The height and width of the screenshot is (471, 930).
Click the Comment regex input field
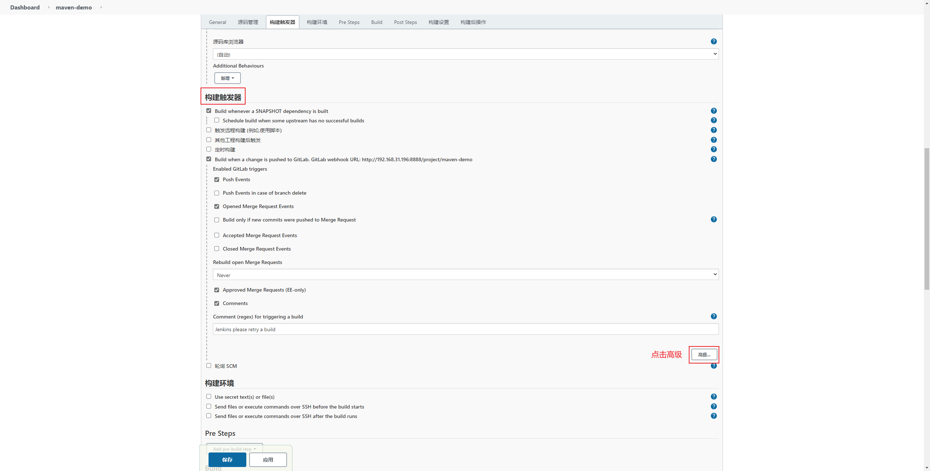(465, 329)
